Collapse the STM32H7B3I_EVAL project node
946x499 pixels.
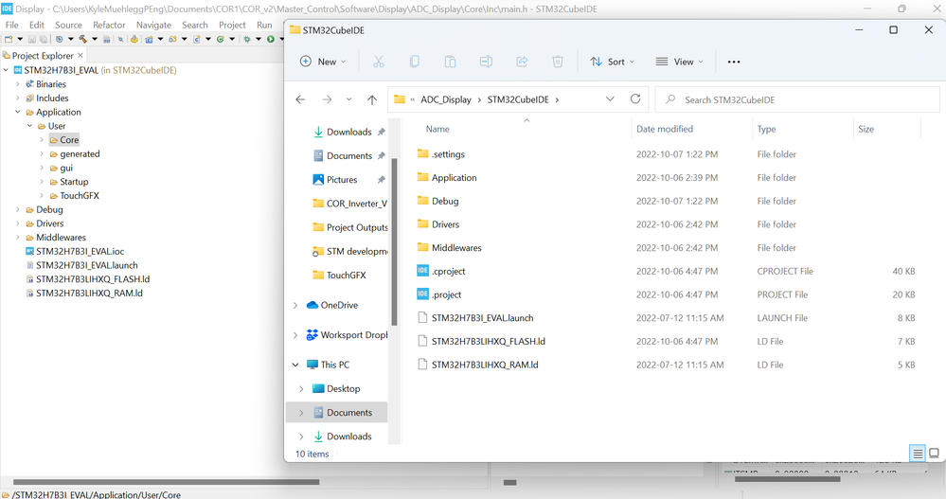point(6,70)
